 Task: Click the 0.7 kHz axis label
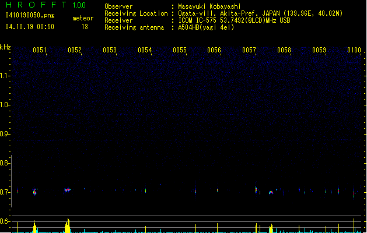[x=4, y=192]
